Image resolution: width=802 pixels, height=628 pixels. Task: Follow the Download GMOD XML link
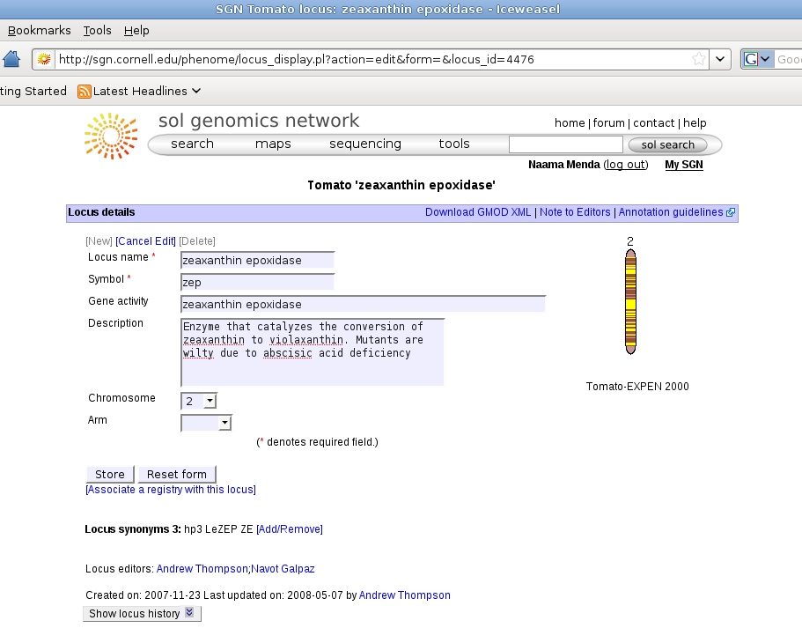[x=478, y=212]
